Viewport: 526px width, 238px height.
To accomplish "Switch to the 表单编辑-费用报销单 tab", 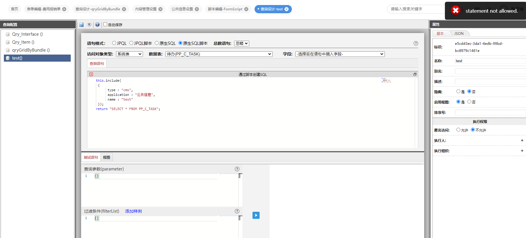I will coord(44,9).
